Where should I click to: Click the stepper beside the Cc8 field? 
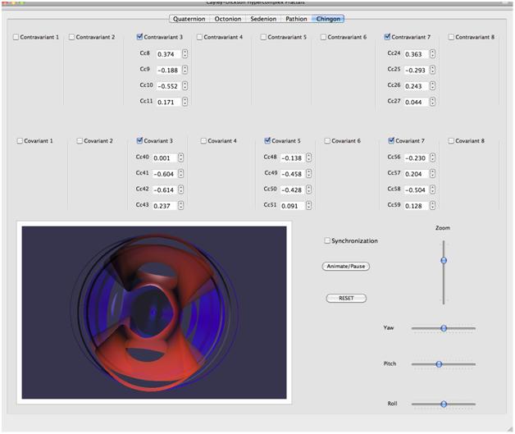point(185,54)
